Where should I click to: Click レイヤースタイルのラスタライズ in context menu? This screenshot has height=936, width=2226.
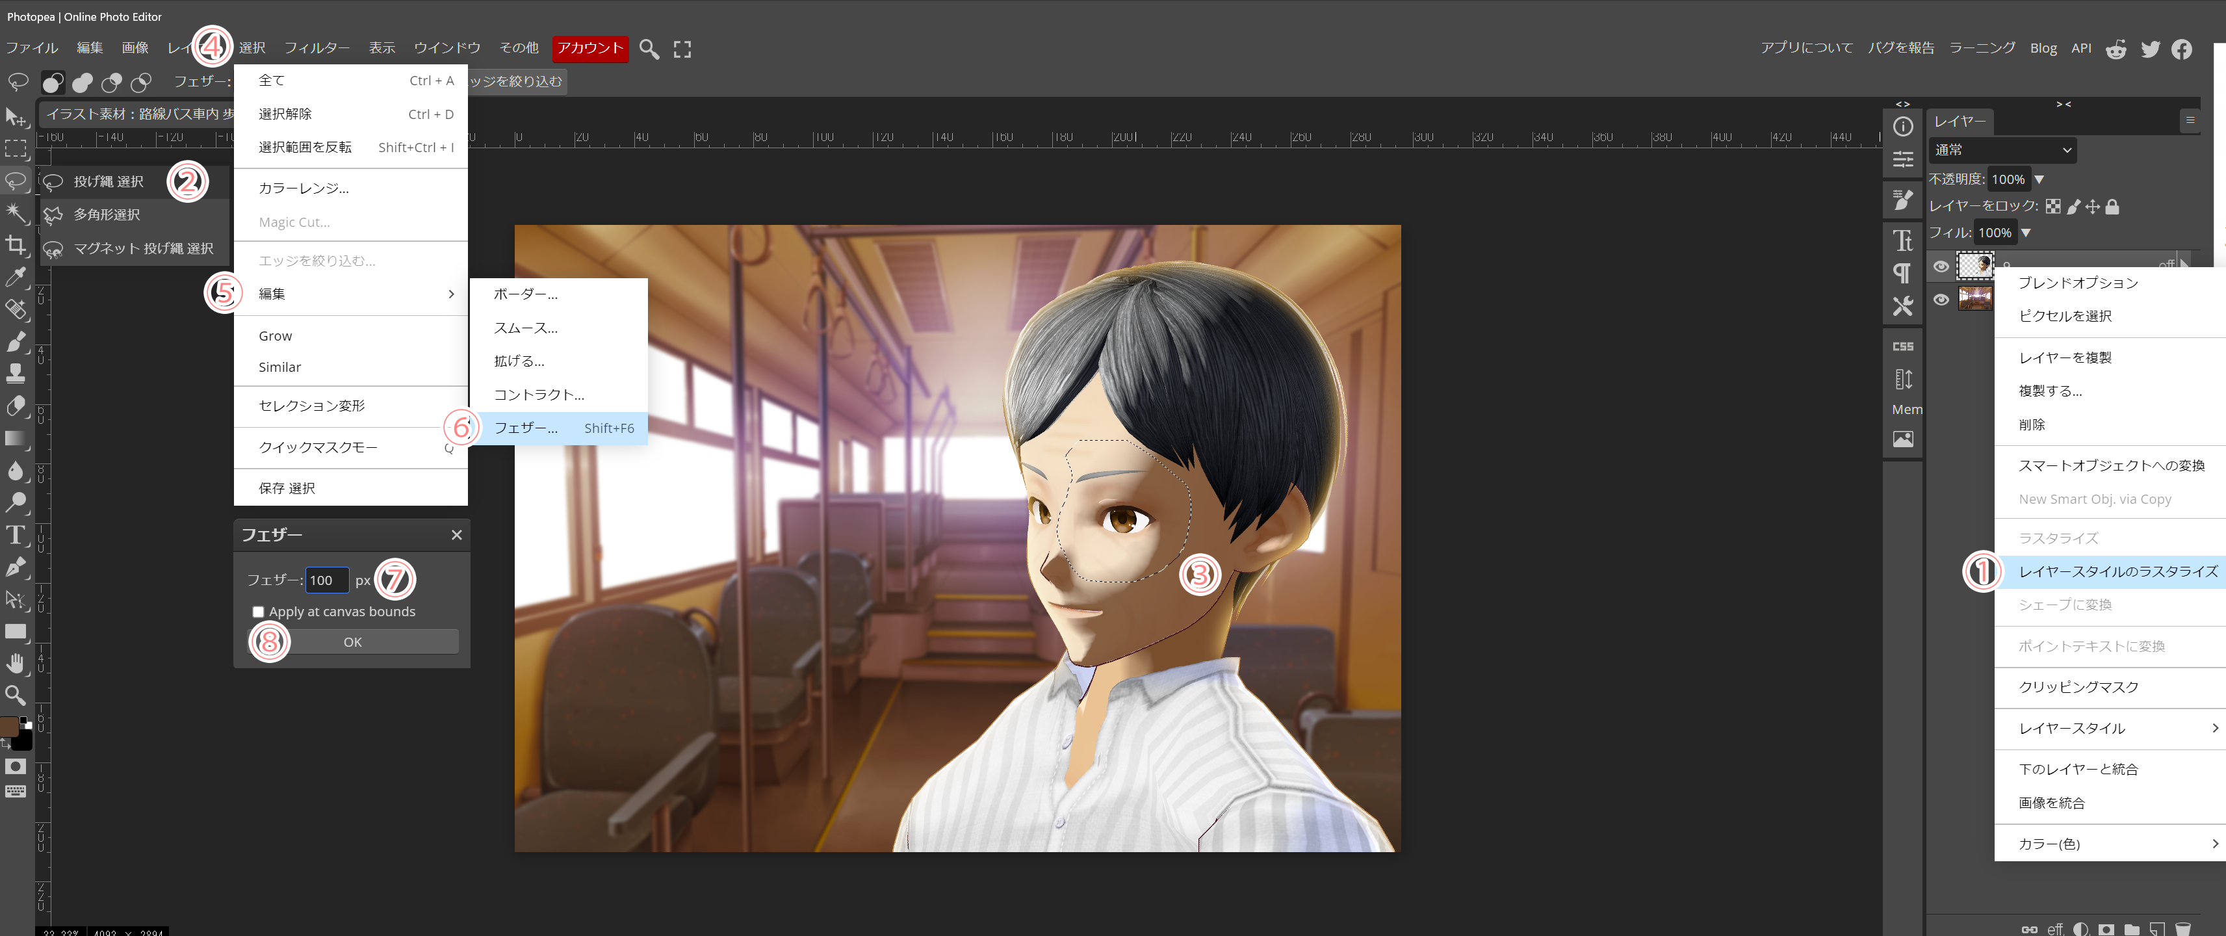pos(2117,571)
